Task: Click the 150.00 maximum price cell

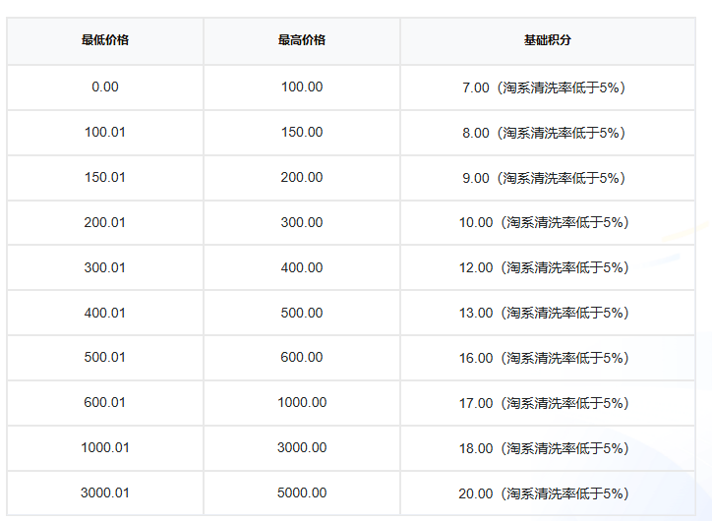Action: tap(302, 133)
